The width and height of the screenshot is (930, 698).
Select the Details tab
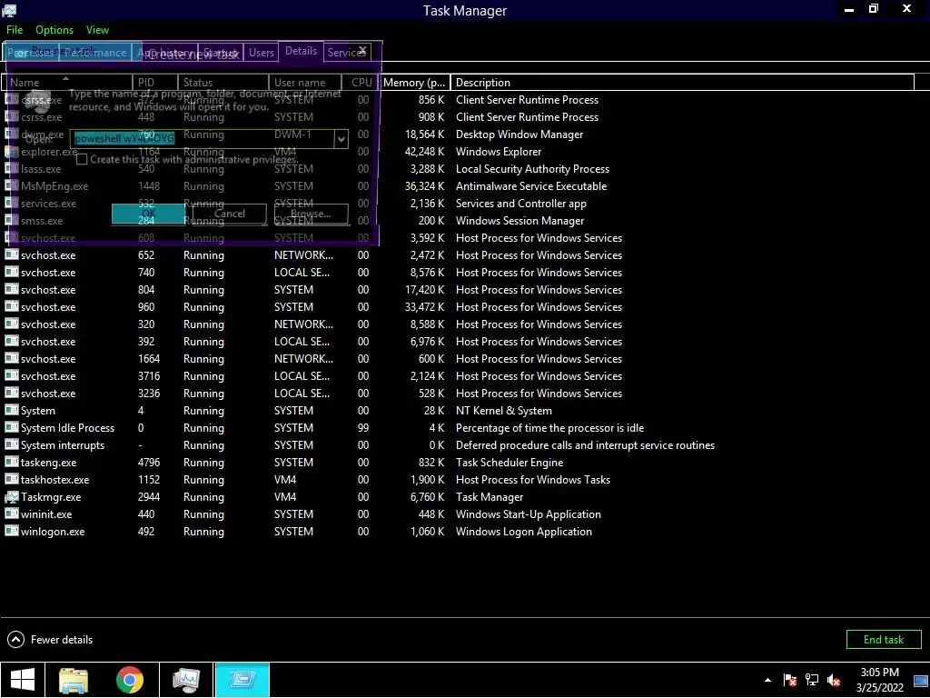point(302,51)
